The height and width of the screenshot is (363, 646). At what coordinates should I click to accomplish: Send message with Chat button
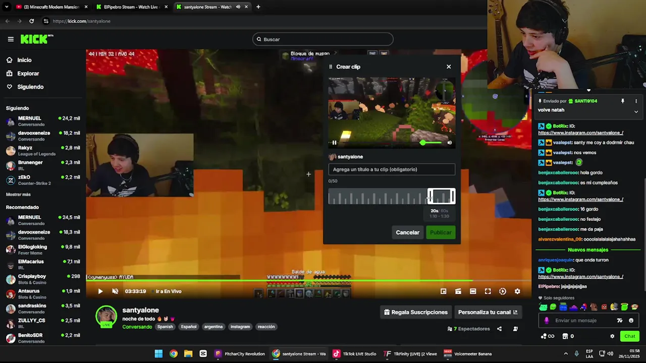[629, 336]
